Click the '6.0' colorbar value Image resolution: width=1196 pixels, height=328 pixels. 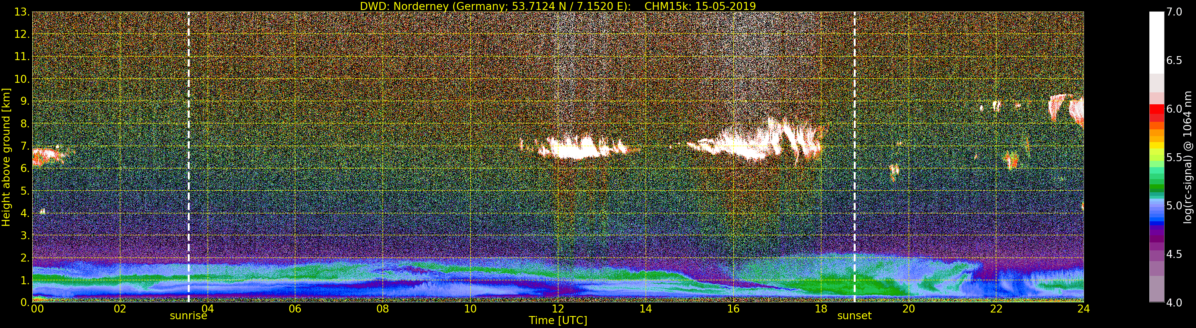[x=1174, y=109]
